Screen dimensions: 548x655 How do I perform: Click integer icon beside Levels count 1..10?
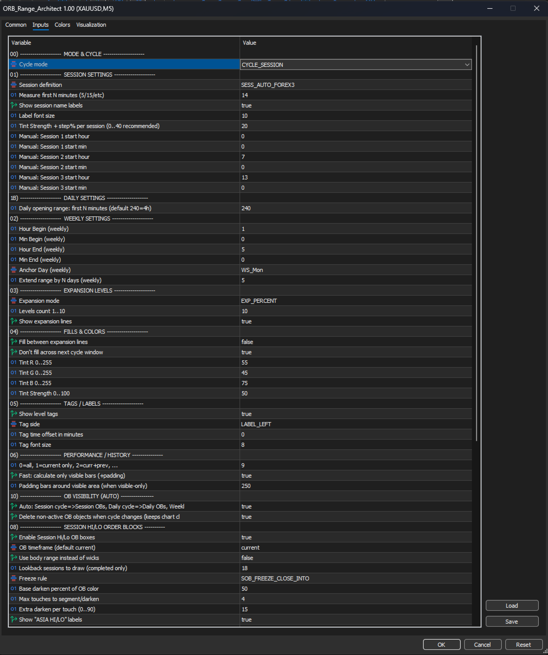coord(14,311)
